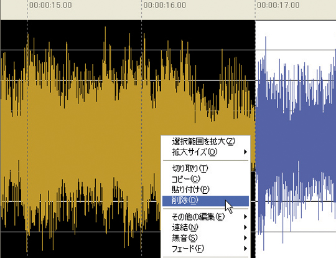Expand the その他の編集 submenu arrow
This screenshot has height=258, width=336.
click(245, 217)
